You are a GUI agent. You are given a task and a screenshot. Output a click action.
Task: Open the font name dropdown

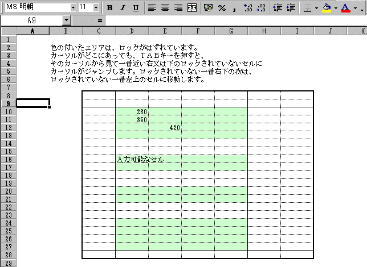tap(73, 7)
